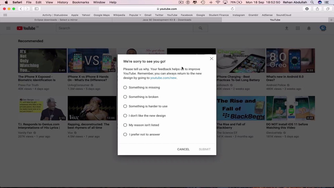The width and height of the screenshot is (334, 188).
Task: Open YouTube apps grid icon
Action: (x=298, y=28)
